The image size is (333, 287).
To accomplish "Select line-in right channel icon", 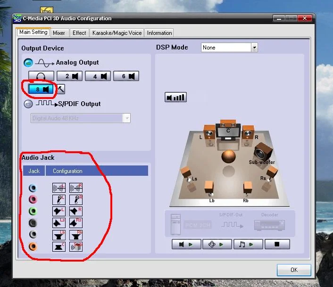I will 76,188.
